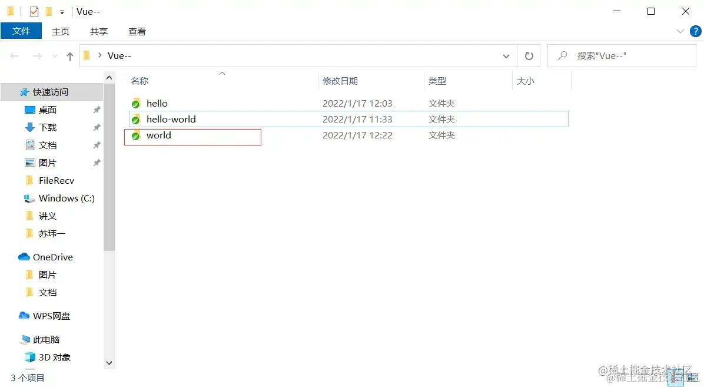
Task: Open 文档 under OneDrive
Action: (x=47, y=293)
